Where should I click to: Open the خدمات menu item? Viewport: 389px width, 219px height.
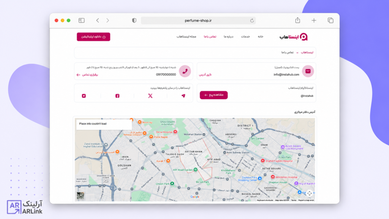coord(245,36)
